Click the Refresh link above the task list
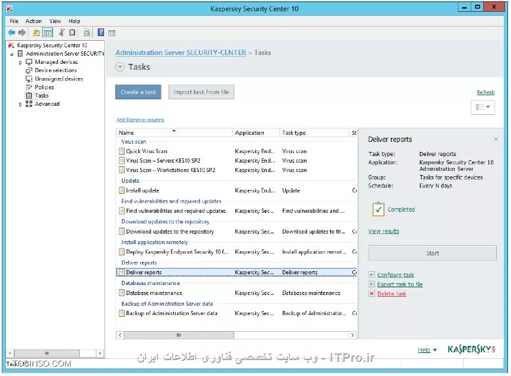This screenshot has width=511, height=376. pyautogui.click(x=486, y=92)
